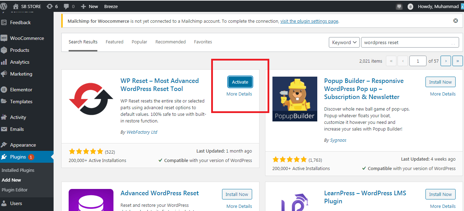Open the WebFactory Ltd author link
The height and width of the screenshot is (211, 464).
click(x=141, y=132)
